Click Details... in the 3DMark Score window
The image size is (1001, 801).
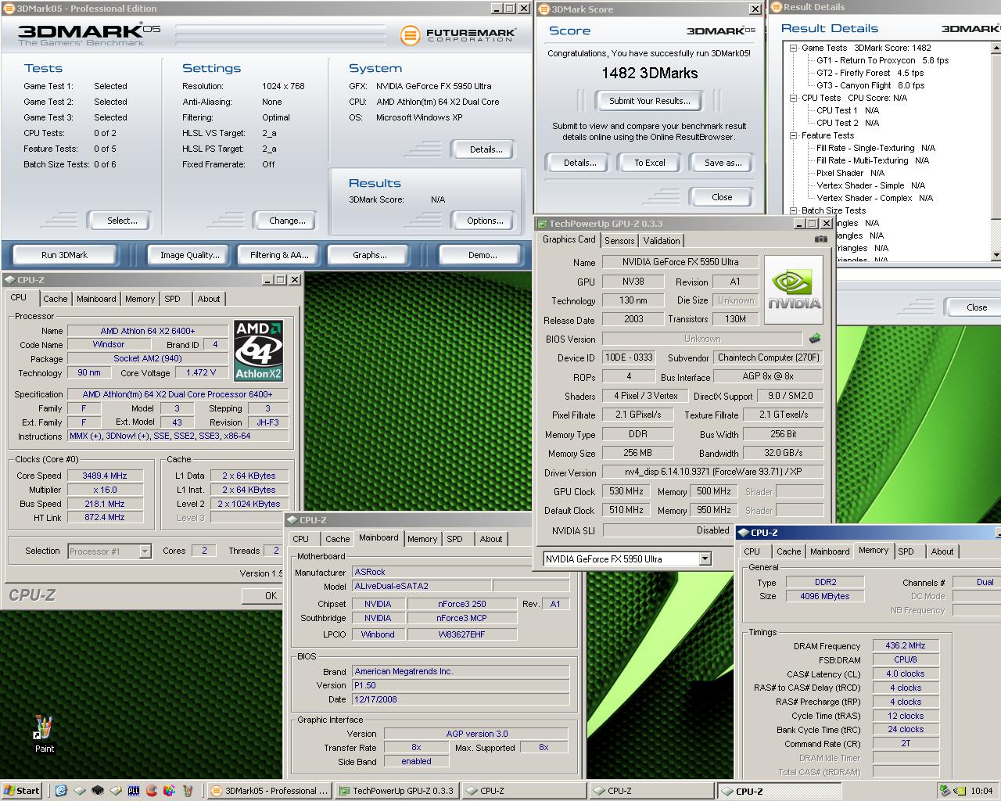point(579,163)
